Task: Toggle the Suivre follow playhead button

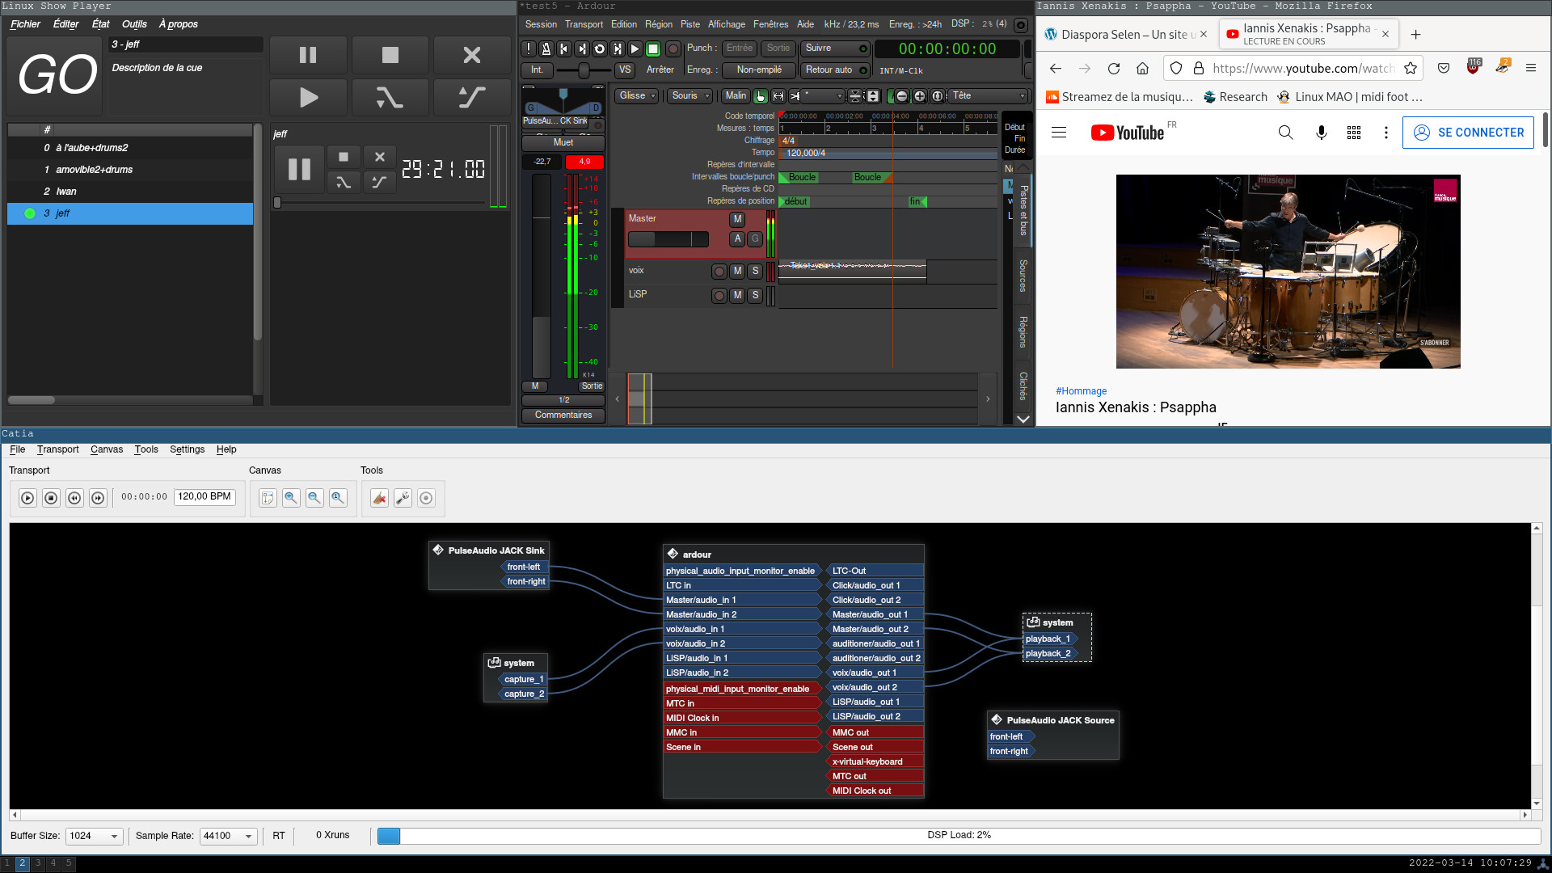Action: 835,48
